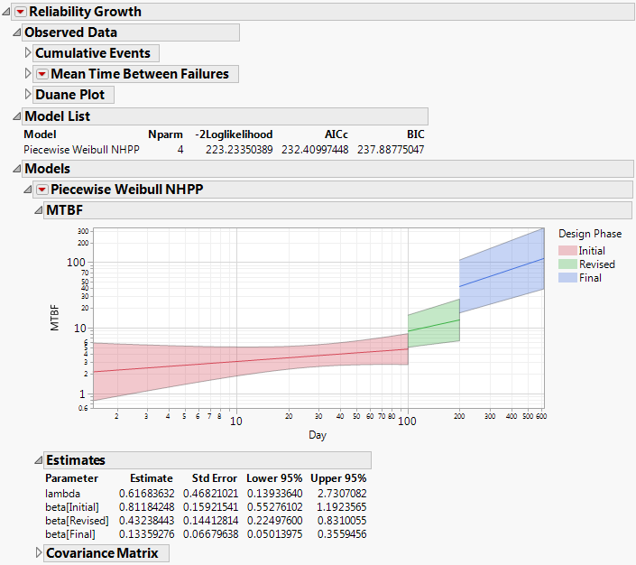636x565 pixels.
Task: Expand the Cumulative Events section
Action: coord(28,53)
